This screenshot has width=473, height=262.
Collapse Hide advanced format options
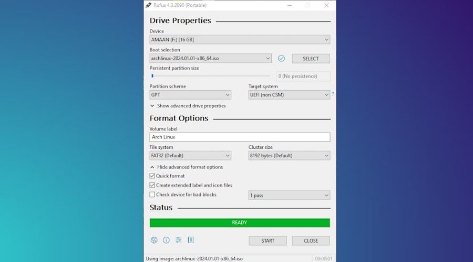pos(187,167)
